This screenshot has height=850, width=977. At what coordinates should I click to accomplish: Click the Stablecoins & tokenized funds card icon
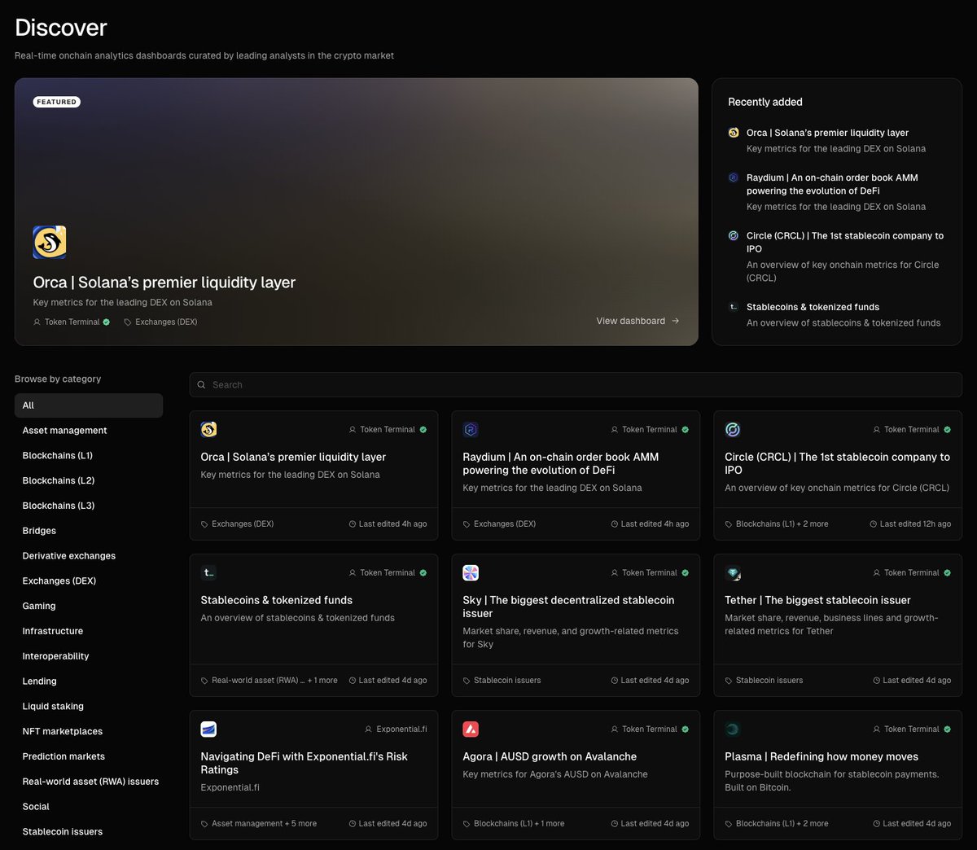click(x=208, y=573)
